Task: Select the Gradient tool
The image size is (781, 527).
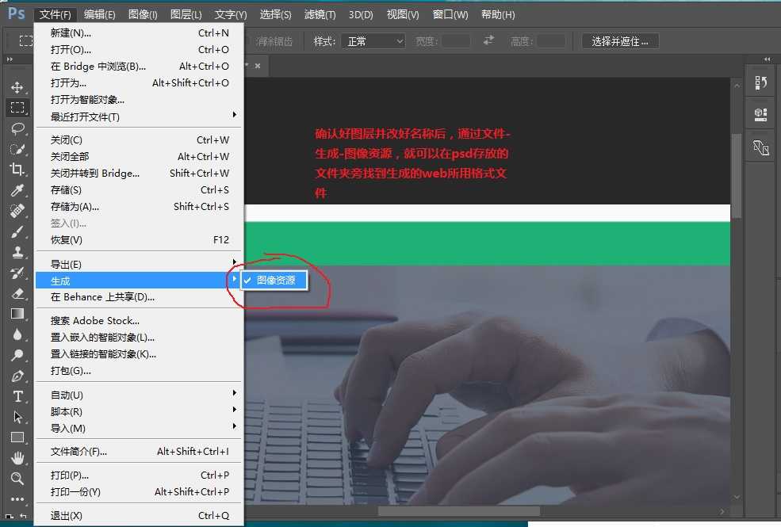Action: (17, 314)
